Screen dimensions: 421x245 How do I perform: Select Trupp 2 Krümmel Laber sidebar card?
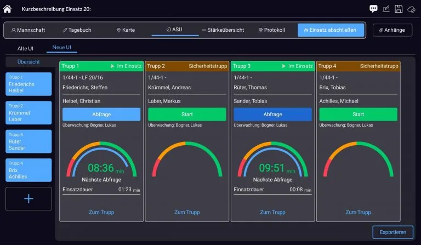point(29,113)
